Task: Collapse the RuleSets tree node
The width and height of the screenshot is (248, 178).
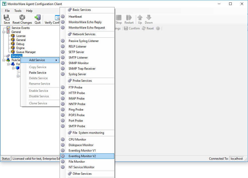Action: (x=4, y=60)
